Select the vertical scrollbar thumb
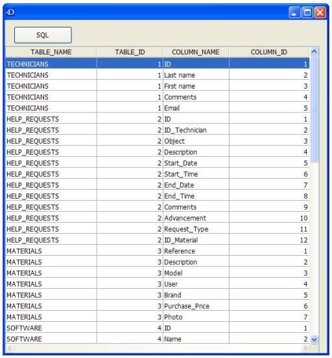 click(314, 109)
